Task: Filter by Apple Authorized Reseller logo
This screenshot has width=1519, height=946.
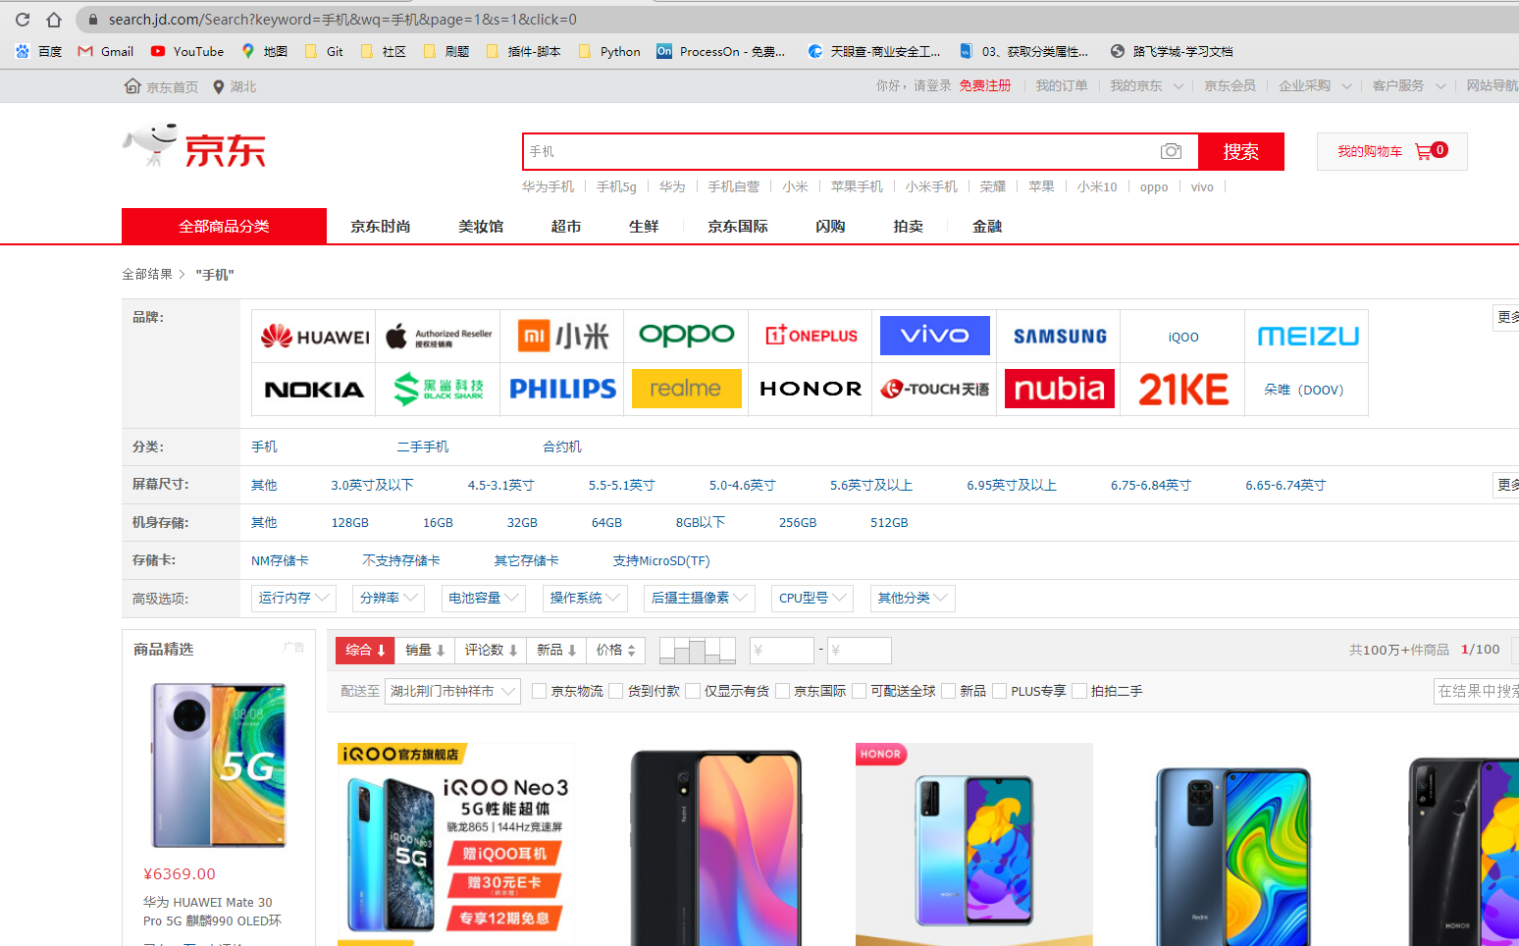Action: point(438,337)
